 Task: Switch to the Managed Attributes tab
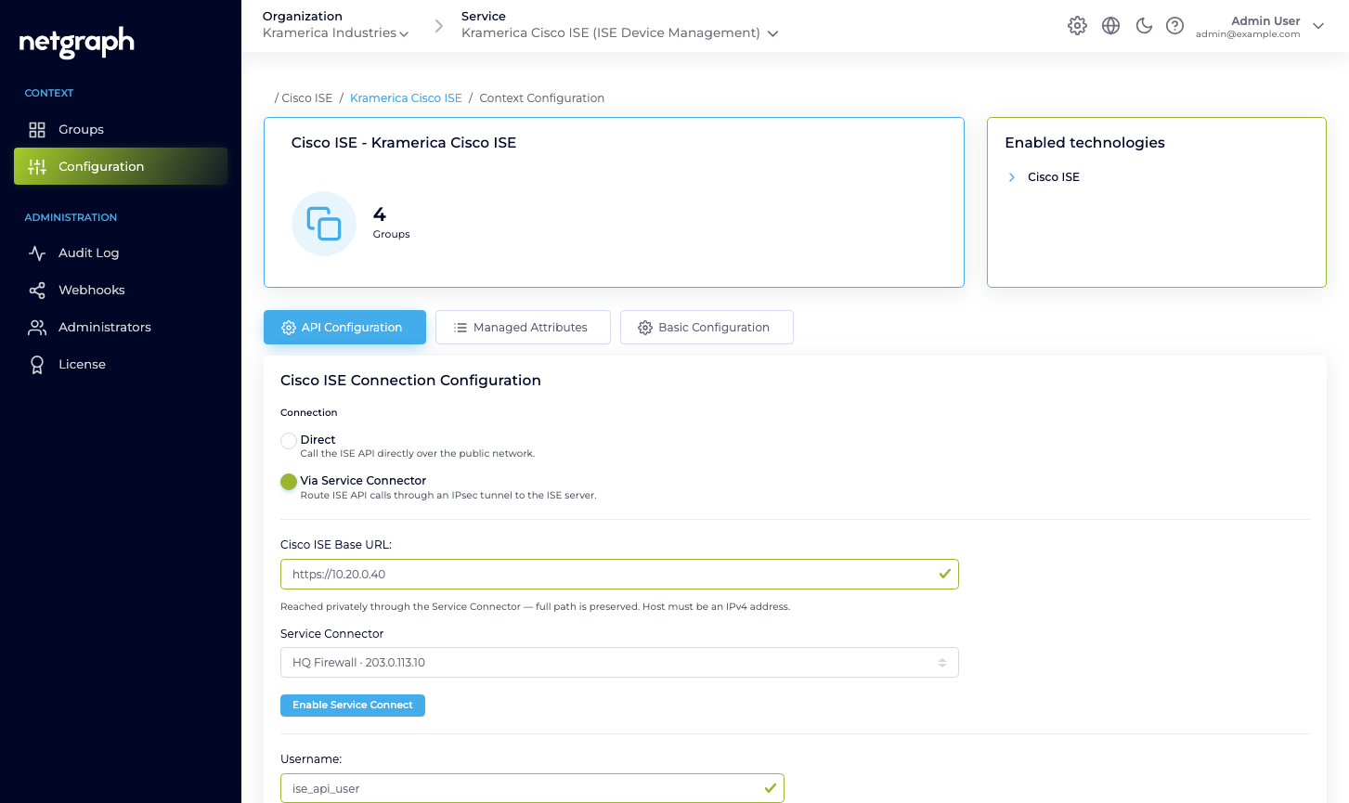tap(523, 327)
